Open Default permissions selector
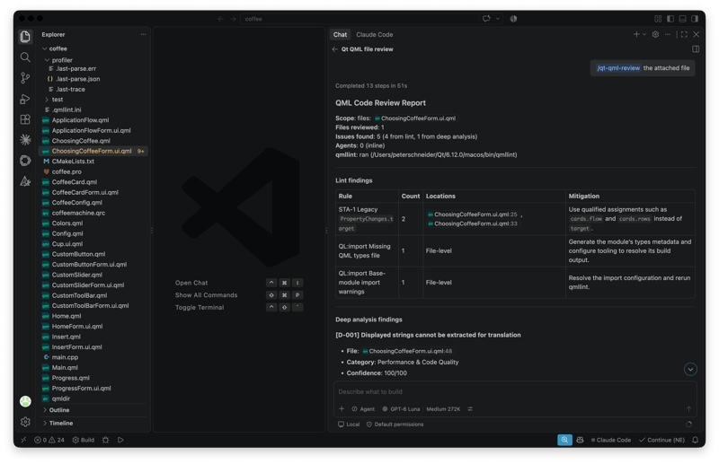Screen dimensions: 719x464 (395, 425)
